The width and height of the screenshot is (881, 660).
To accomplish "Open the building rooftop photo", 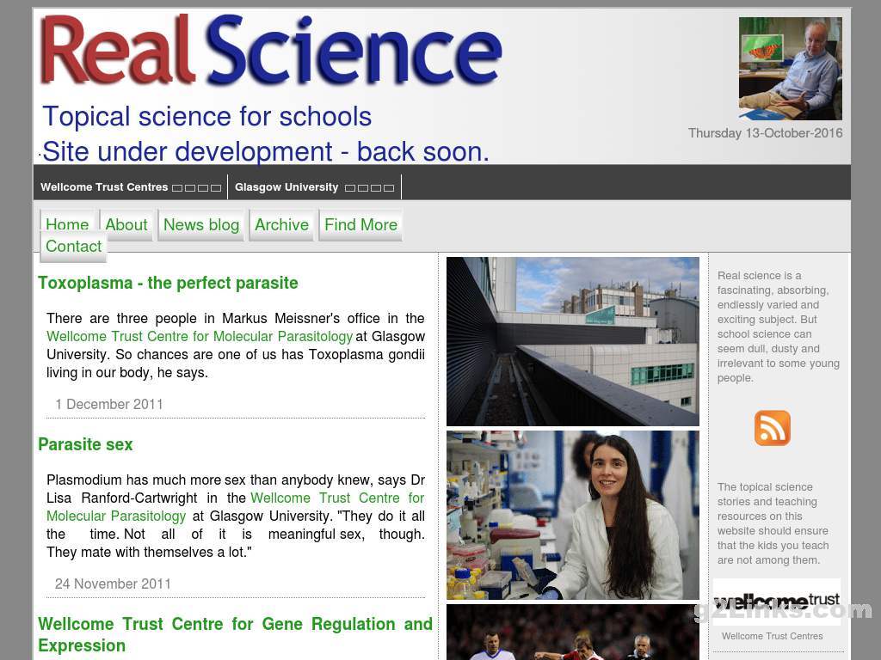I will (572, 341).
